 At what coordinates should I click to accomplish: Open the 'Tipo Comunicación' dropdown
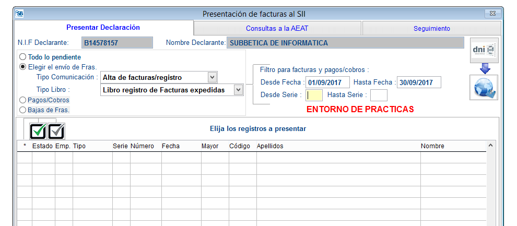pyautogui.click(x=211, y=77)
